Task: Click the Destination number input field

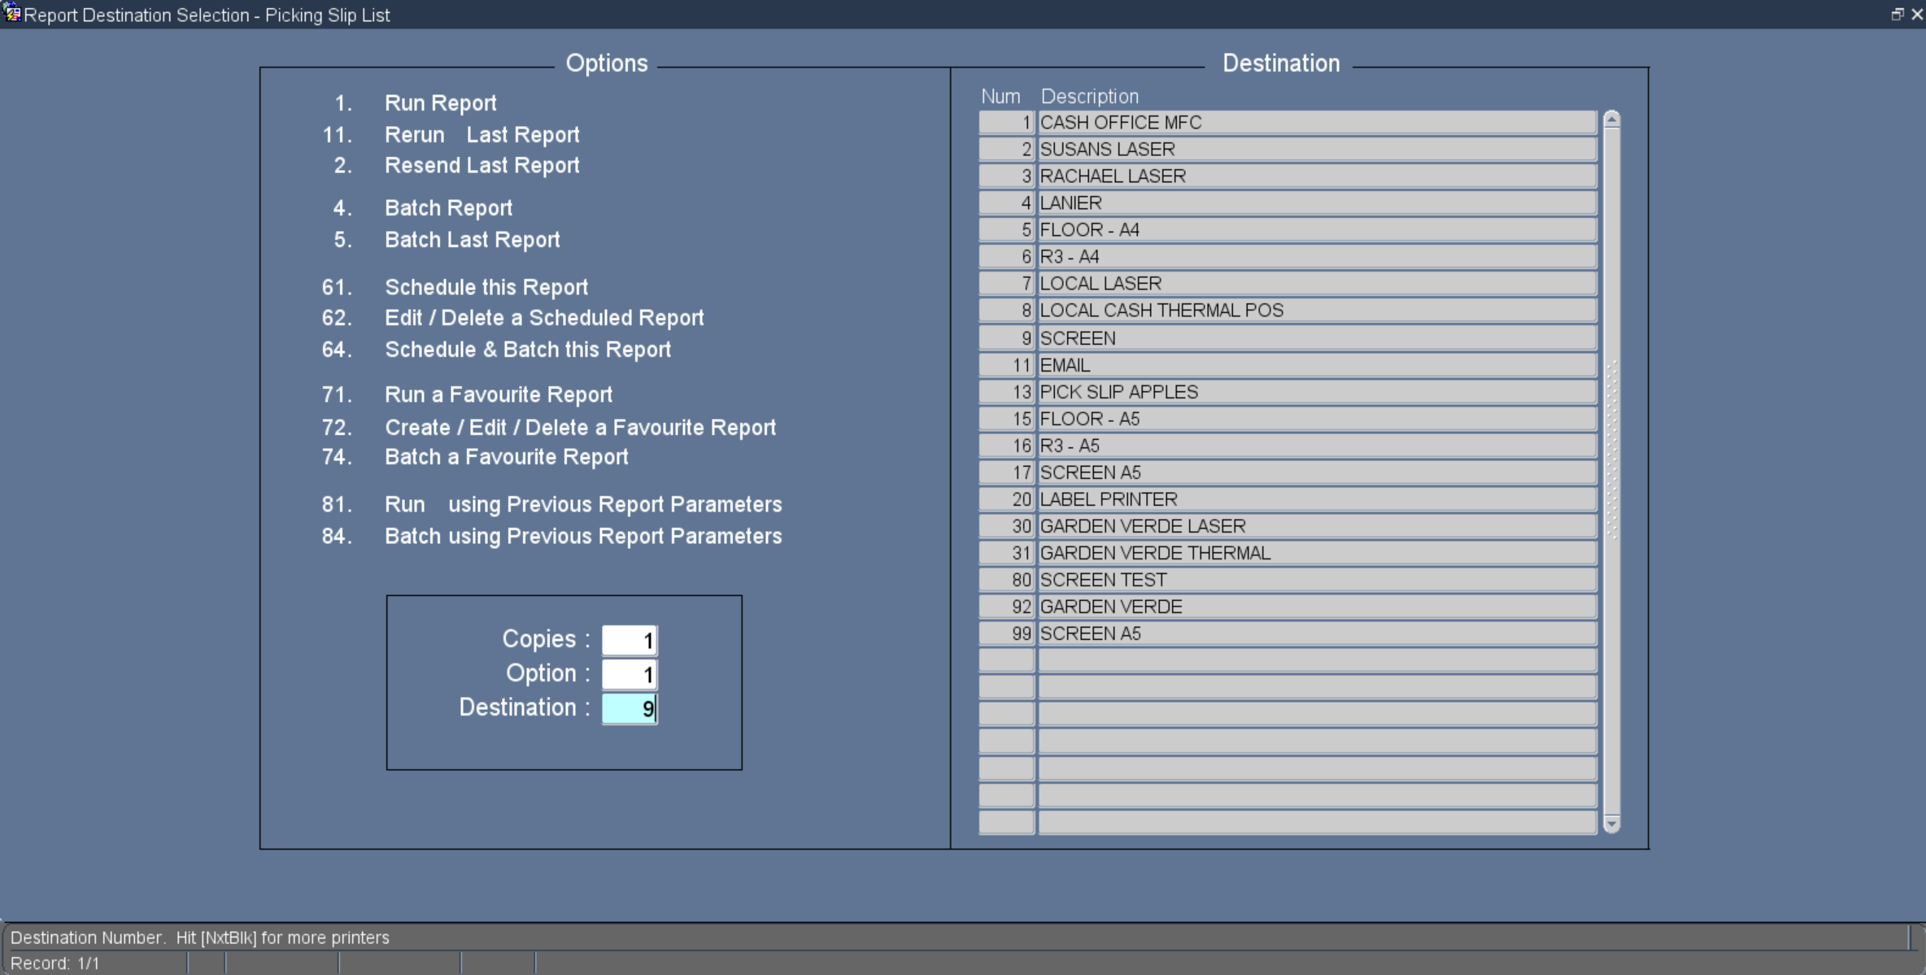Action: (x=630, y=708)
